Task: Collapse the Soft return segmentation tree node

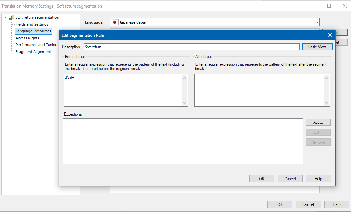Action: 5,17
